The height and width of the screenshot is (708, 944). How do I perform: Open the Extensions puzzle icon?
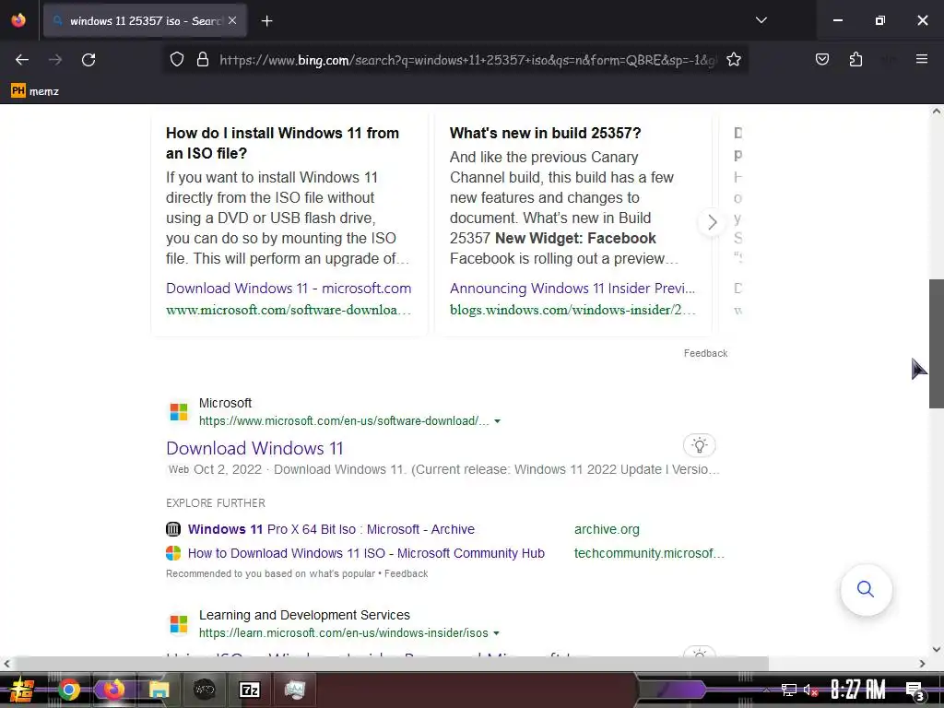[x=855, y=60]
